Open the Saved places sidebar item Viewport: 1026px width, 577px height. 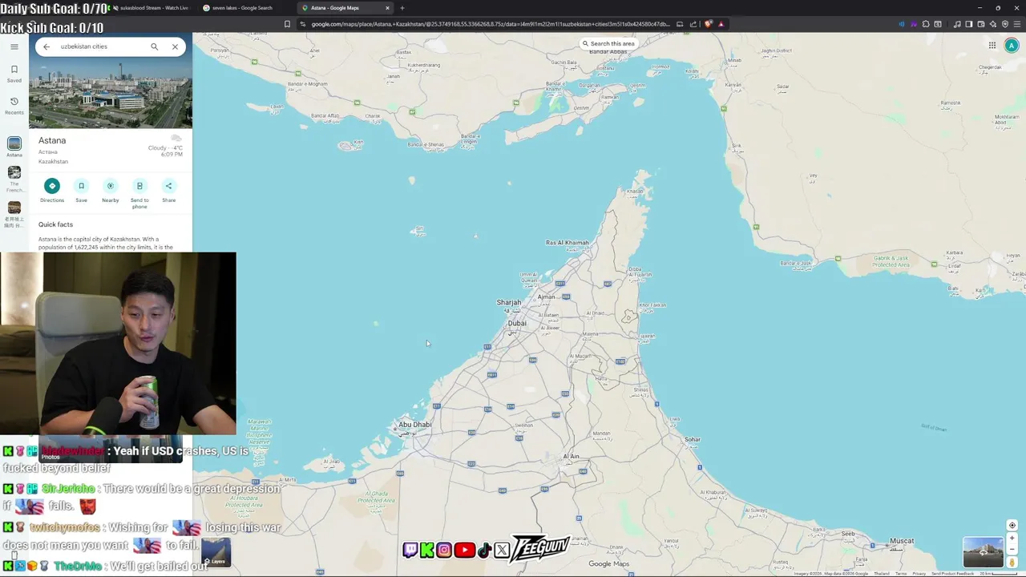[x=14, y=73]
